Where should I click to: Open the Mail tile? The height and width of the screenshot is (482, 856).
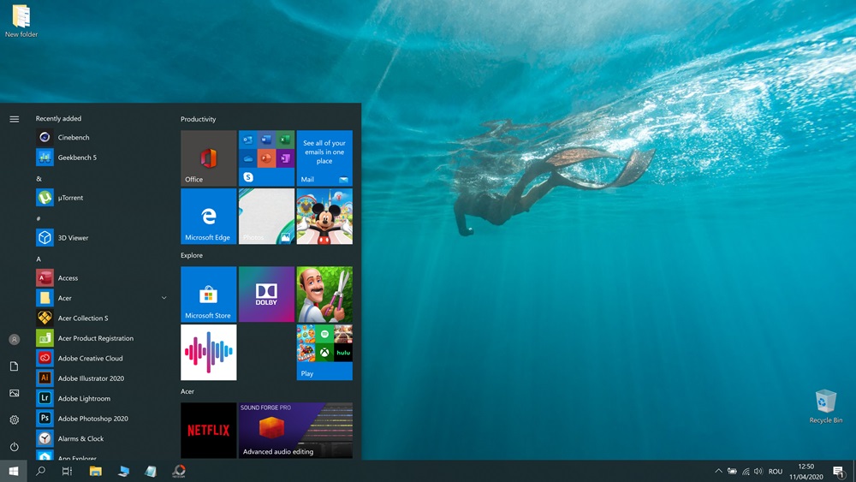pos(324,158)
